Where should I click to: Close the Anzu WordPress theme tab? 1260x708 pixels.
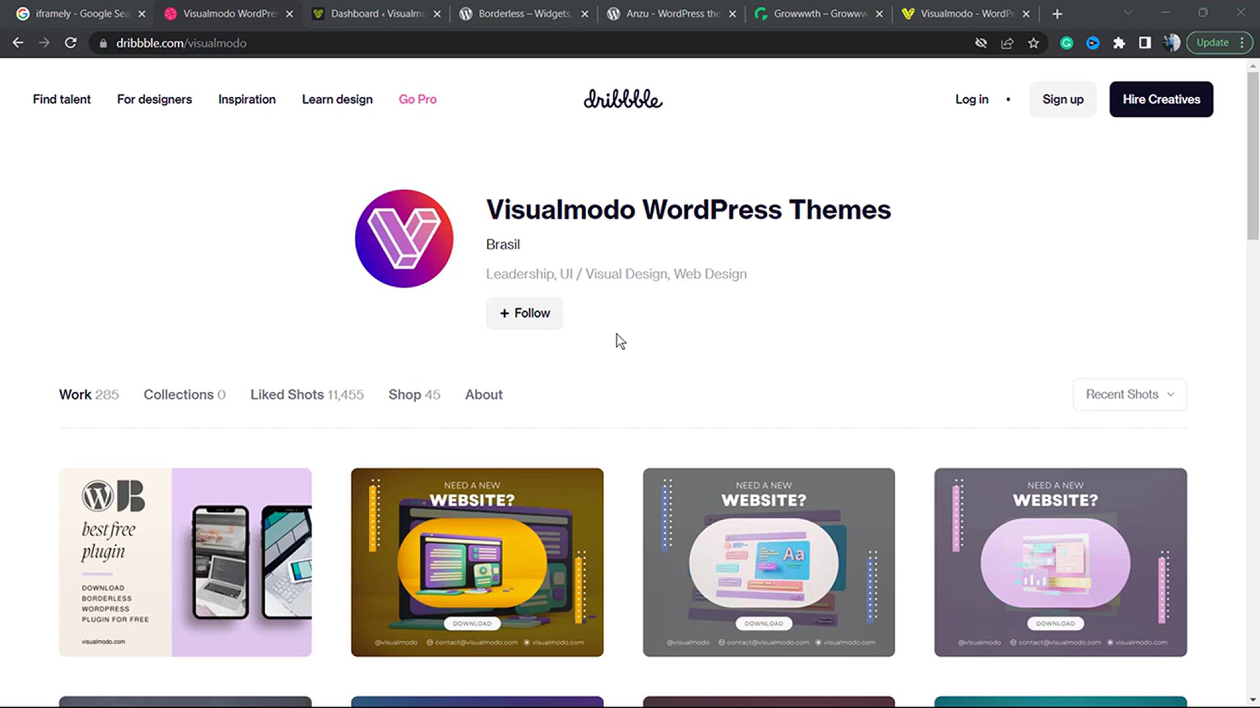click(732, 14)
